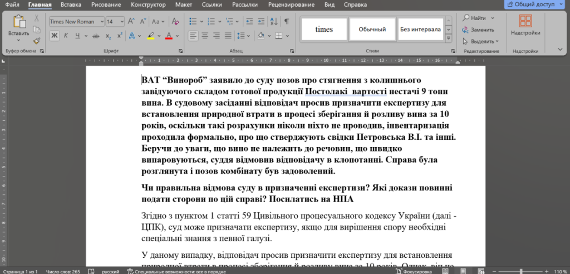This screenshot has height=274, width=570.
Task: Apply subscript formatting
Action: click(x=109, y=36)
